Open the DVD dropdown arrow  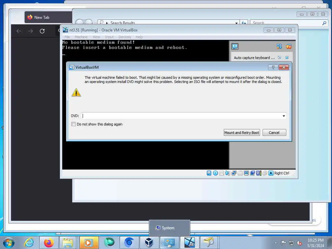coord(284,116)
